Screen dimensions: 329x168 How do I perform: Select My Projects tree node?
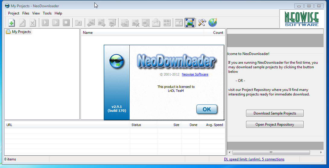[19, 32]
